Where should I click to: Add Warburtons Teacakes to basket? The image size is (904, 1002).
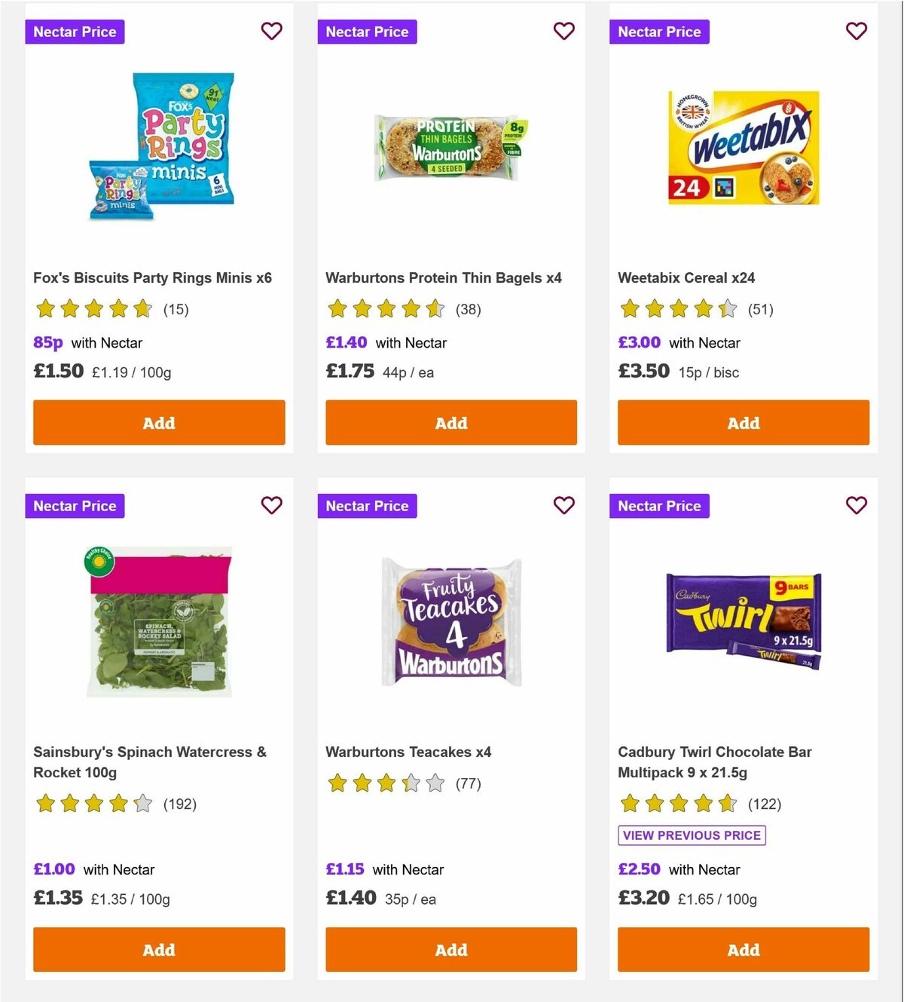(450, 949)
